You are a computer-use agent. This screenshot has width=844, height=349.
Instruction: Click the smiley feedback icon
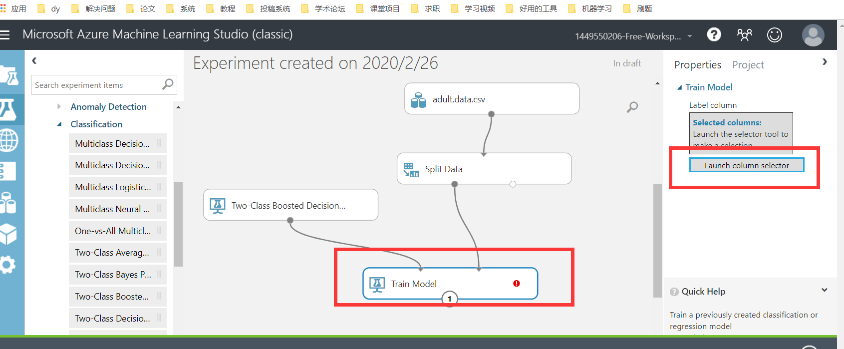[x=775, y=35]
